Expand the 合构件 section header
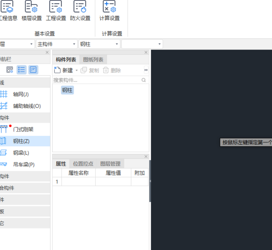272x250 pixels. [25, 188]
